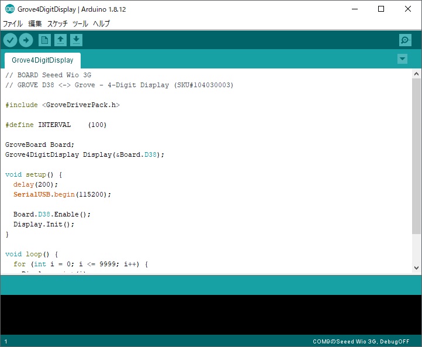Click the '#define INTERVAL (100)' line

[56, 125]
